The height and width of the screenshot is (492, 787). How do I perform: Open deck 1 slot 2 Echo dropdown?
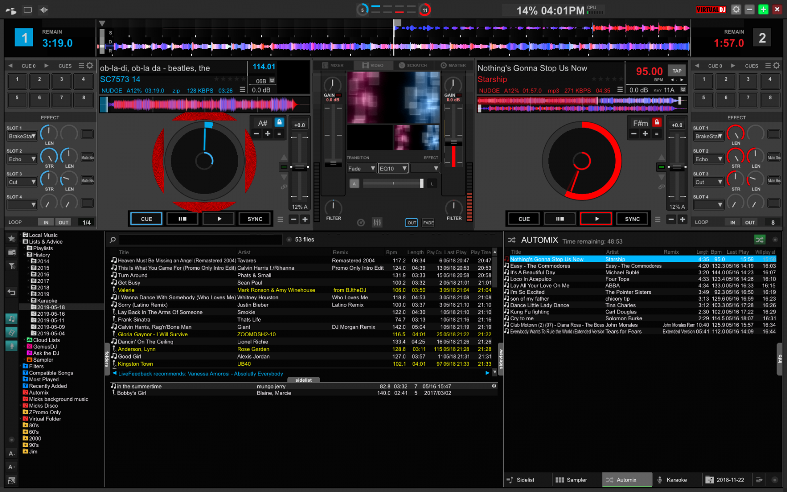click(x=22, y=159)
